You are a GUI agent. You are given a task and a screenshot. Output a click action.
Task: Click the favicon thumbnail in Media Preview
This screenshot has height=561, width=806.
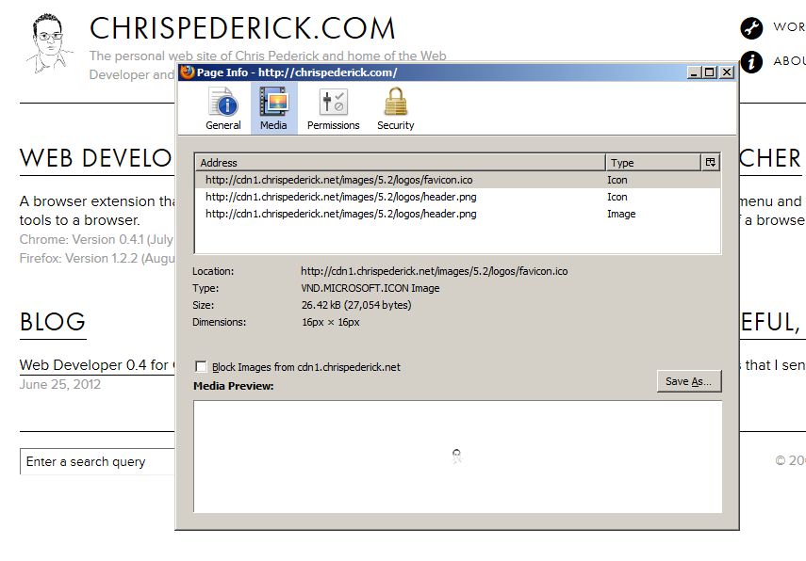(x=457, y=457)
